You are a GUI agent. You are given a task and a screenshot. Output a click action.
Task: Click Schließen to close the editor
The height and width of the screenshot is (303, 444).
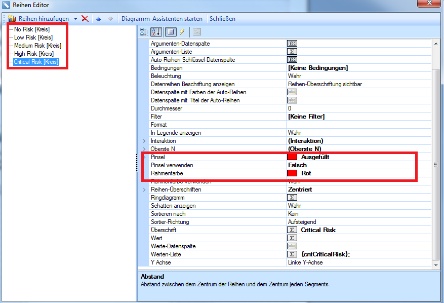(222, 19)
